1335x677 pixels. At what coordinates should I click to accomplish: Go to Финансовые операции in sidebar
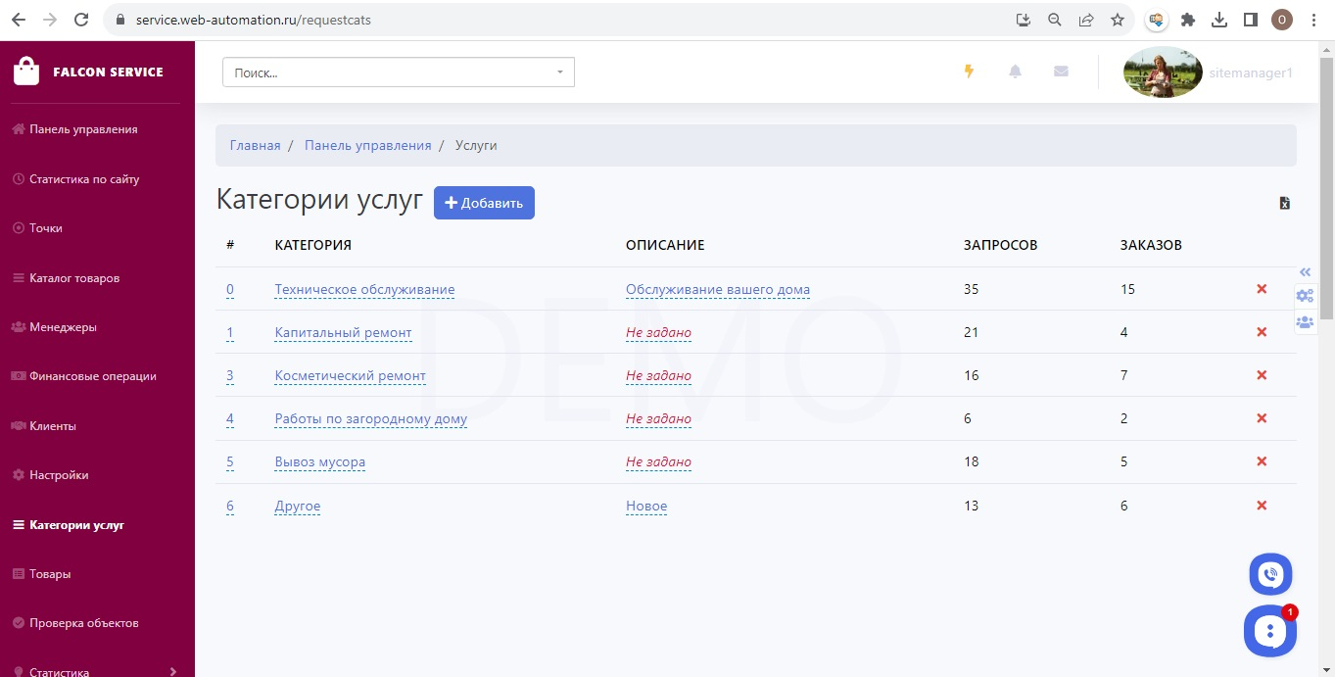point(92,376)
